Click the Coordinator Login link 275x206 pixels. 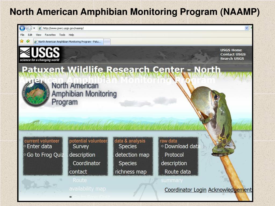185,190
